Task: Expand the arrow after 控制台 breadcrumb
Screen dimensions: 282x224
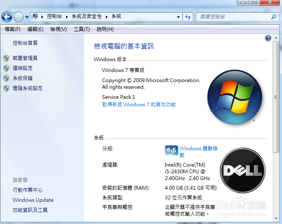Action: point(67,17)
